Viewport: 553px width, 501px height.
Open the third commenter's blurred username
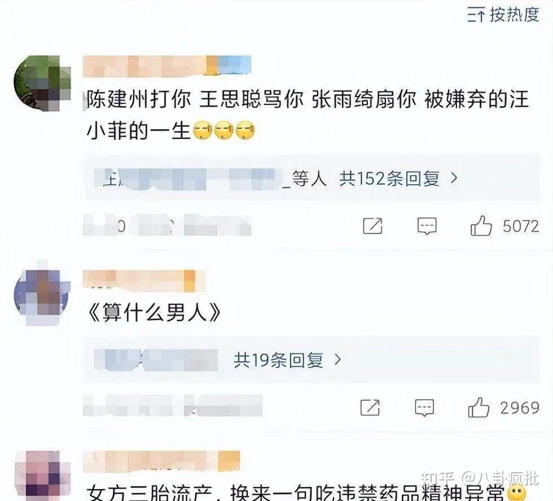pos(161,461)
